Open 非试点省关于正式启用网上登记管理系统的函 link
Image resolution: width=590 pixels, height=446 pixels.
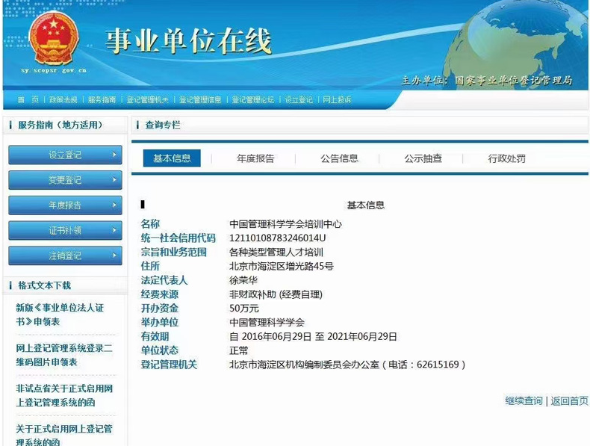(x=64, y=395)
